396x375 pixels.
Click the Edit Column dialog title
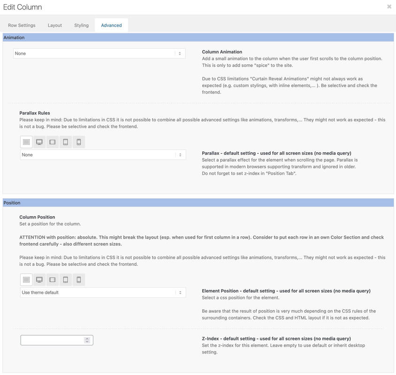pos(23,7)
